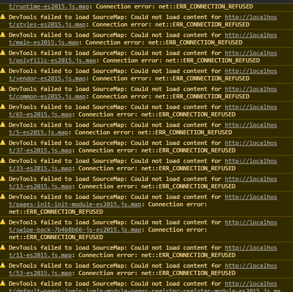Click warning icon of swipe-back-7b4b8b66 message
293x292 pixels.
click(x=3, y=222)
